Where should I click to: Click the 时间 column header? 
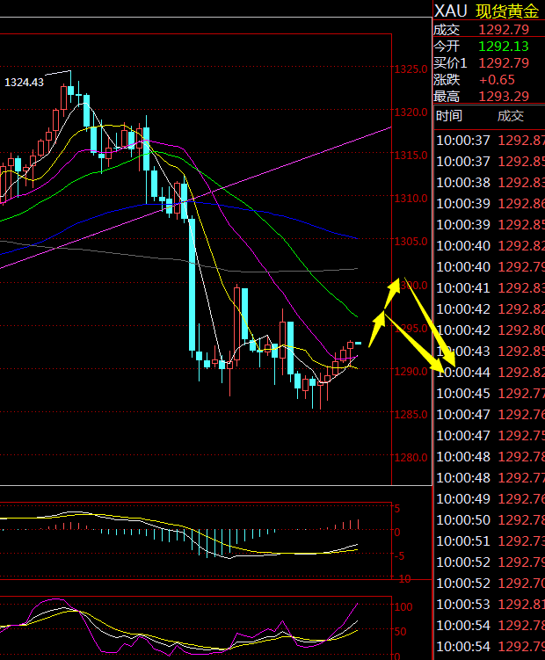click(449, 116)
